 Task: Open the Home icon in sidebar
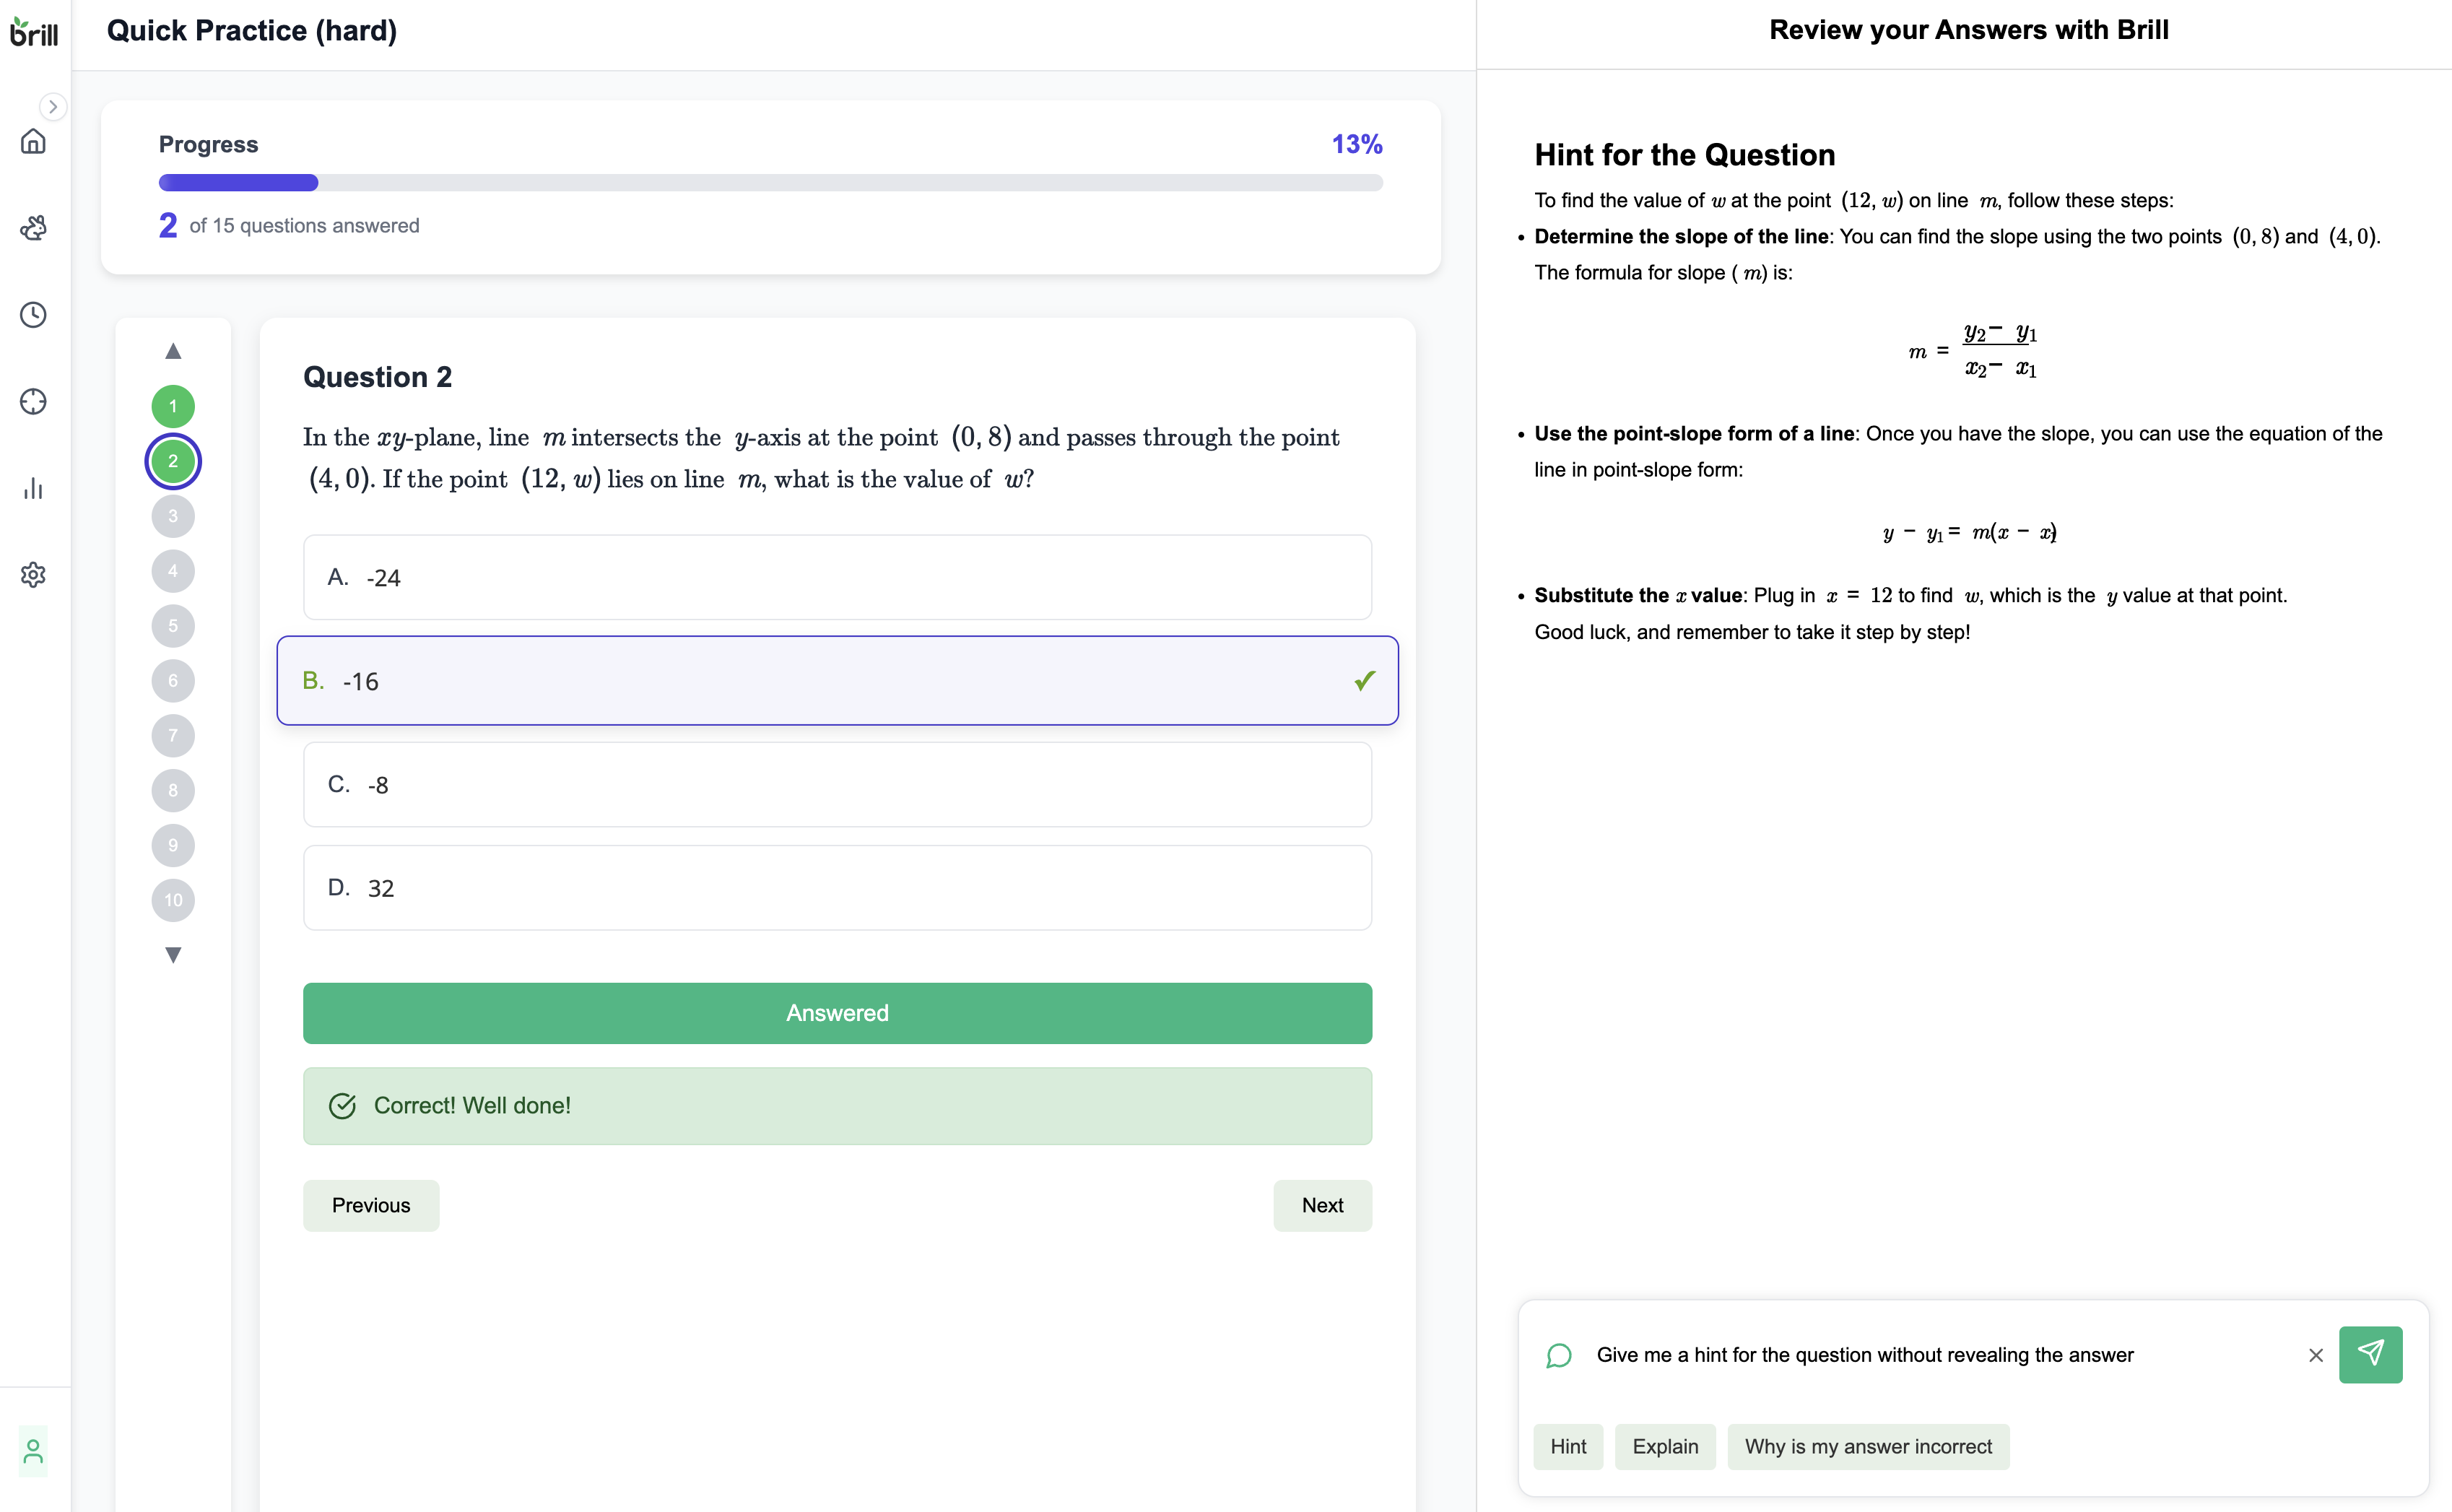click(x=33, y=141)
